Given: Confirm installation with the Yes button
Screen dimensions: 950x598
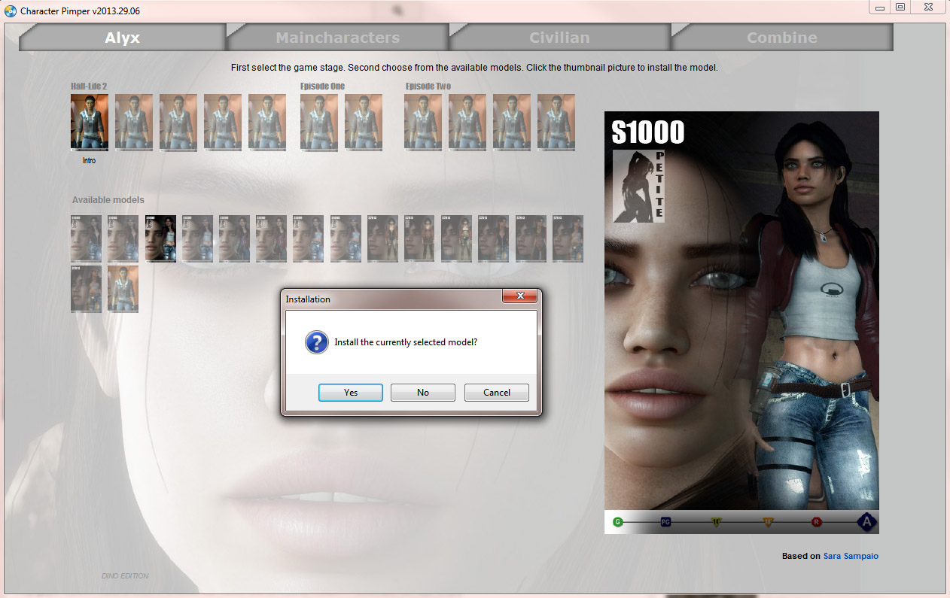Looking at the screenshot, I should [351, 393].
